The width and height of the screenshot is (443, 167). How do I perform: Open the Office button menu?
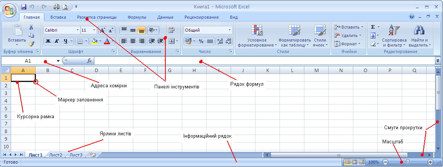click(x=9, y=10)
